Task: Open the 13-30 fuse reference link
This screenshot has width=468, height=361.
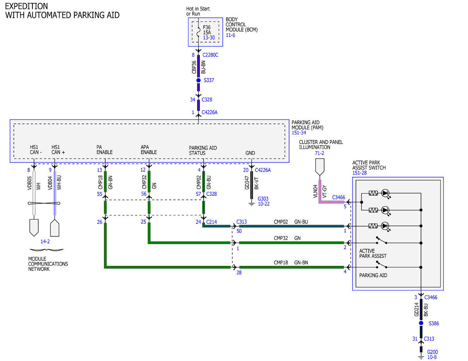Action: pos(209,38)
